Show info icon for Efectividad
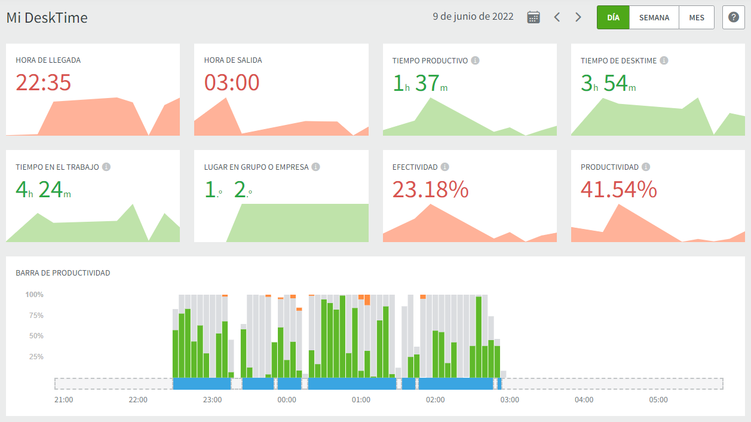The image size is (751, 422). coord(445,167)
